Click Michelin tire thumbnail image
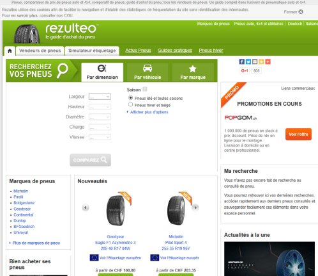 176,210
